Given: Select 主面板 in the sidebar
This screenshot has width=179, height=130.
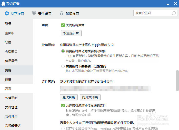Looking at the screenshot, I should (x=17, y=33).
